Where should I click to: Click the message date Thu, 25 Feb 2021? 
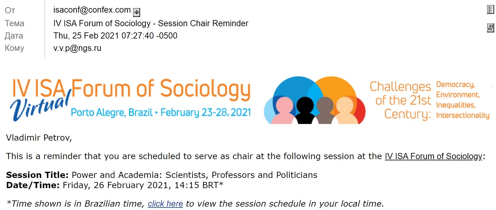point(115,36)
